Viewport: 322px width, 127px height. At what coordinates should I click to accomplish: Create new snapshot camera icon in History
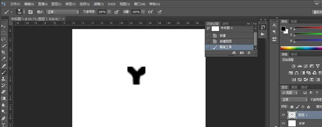click(242, 53)
